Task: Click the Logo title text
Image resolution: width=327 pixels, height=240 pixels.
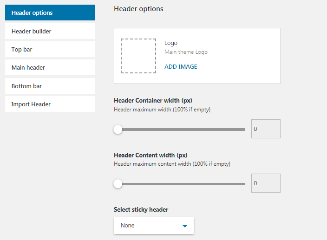Action: click(171, 43)
